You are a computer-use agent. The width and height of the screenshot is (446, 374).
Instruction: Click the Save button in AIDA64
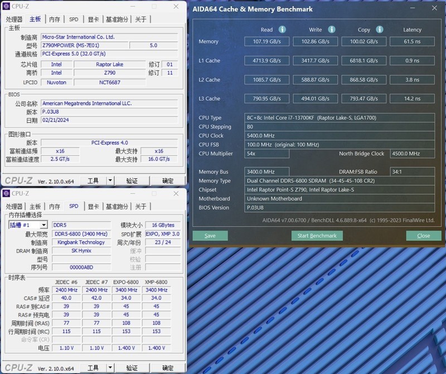(x=210, y=236)
